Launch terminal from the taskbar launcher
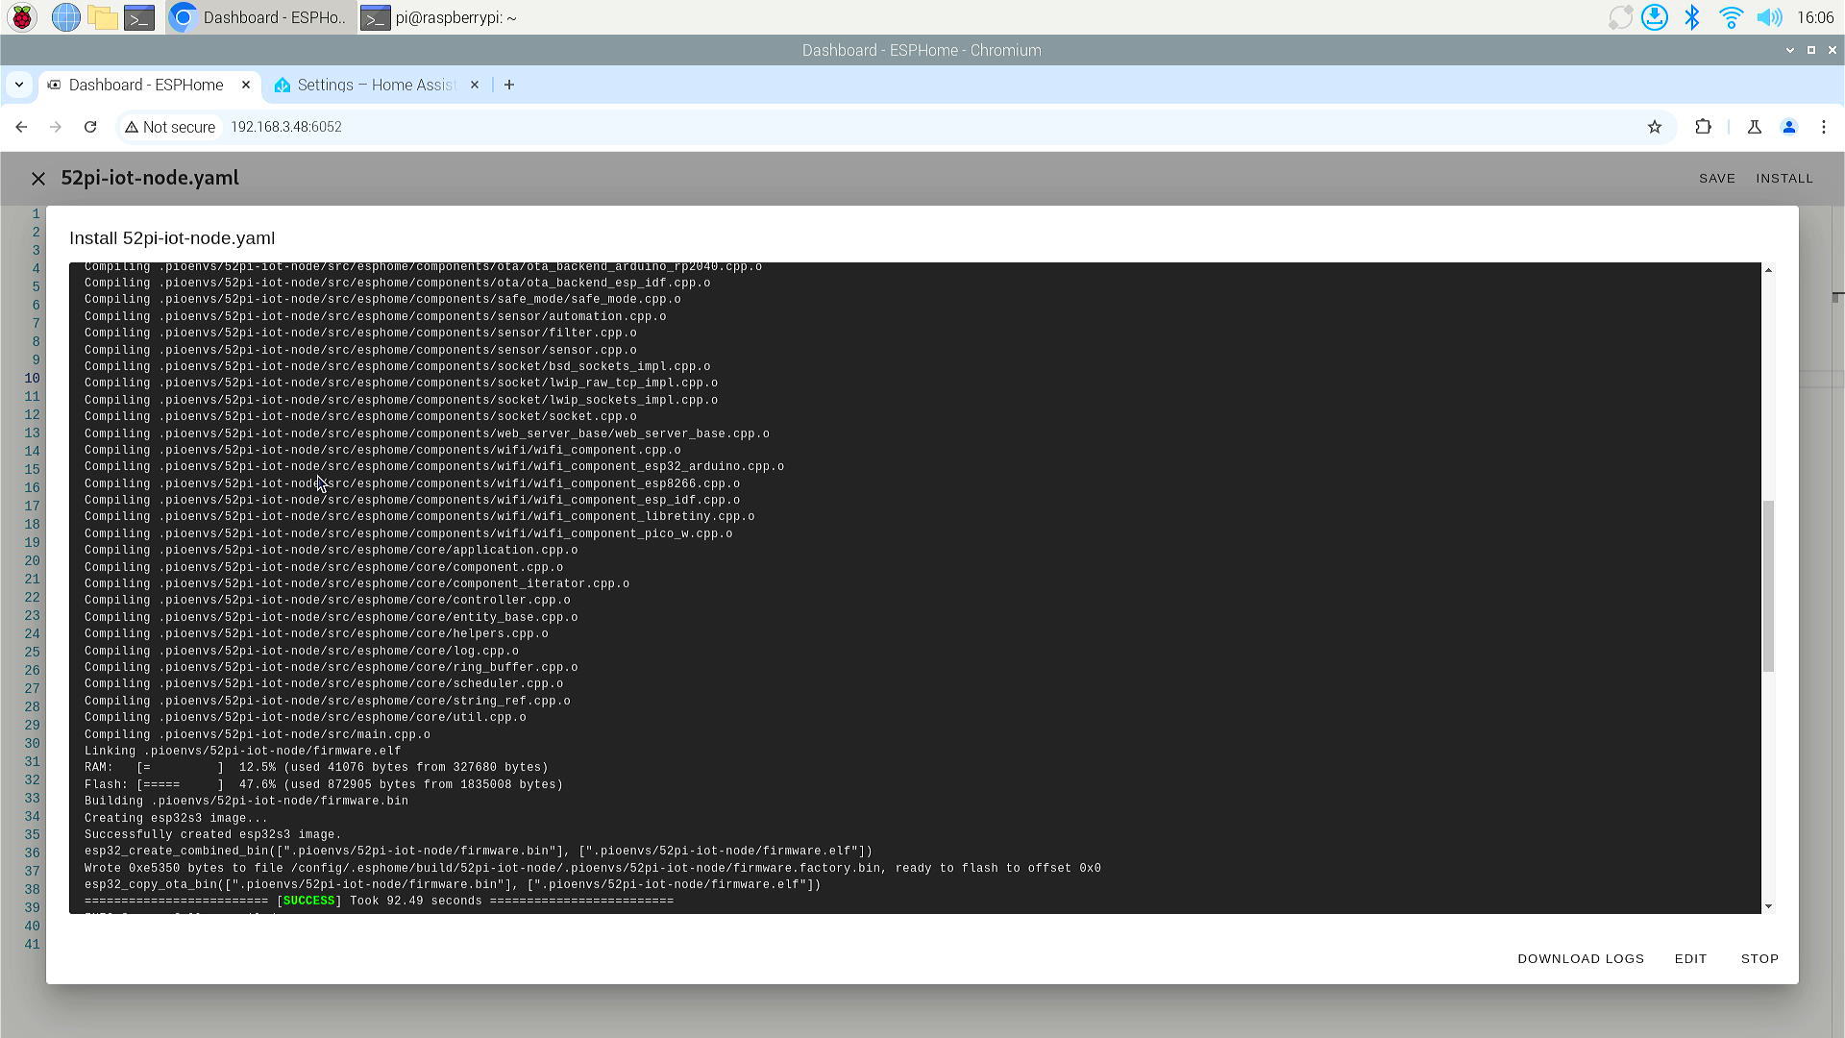Viewport: 1845px width, 1038px height. (x=139, y=17)
